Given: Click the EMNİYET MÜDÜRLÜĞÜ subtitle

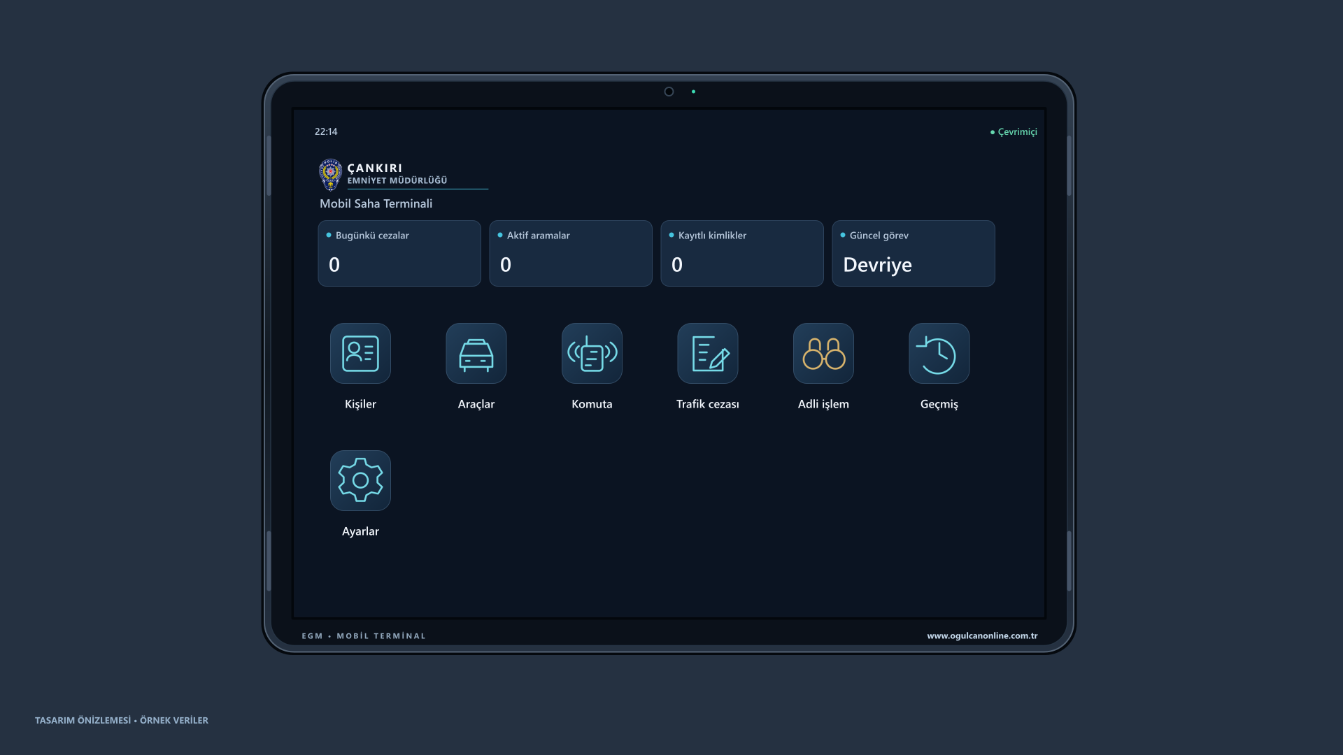Looking at the screenshot, I should [x=397, y=180].
